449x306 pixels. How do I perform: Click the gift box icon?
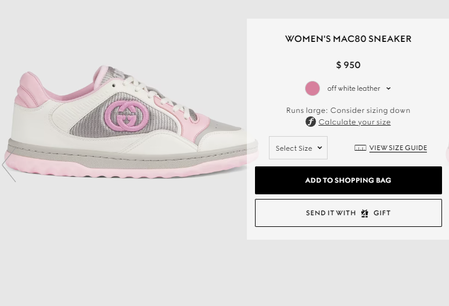[365, 213]
